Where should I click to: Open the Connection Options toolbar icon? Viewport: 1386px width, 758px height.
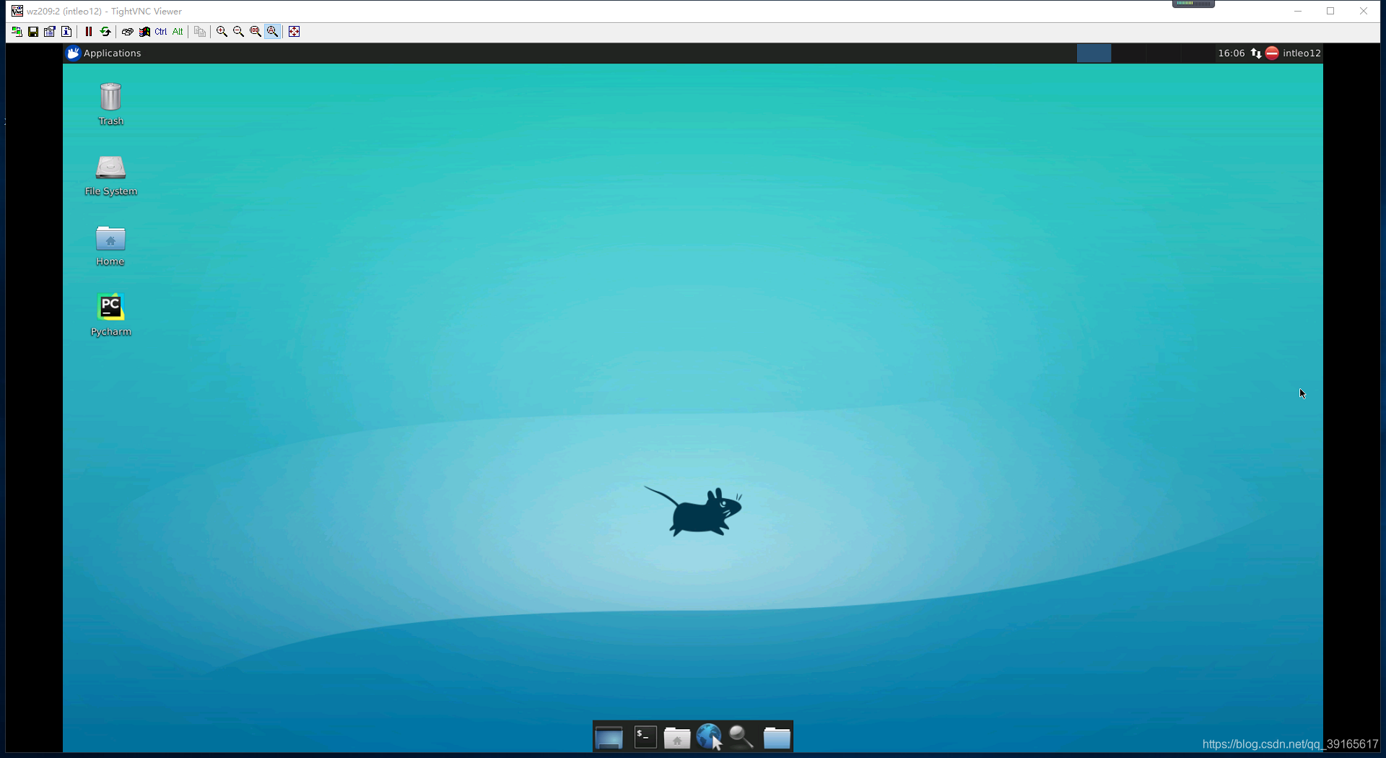[50, 32]
